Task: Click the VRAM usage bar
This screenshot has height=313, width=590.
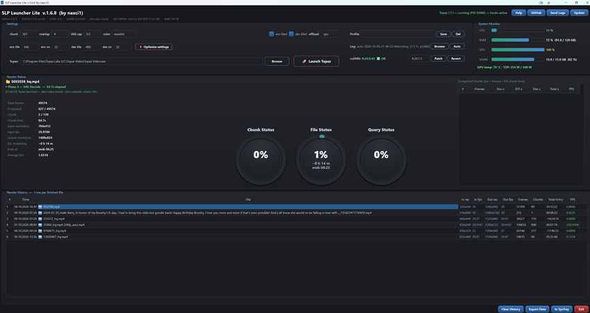Action: pyautogui.click(x=518, y=60)
